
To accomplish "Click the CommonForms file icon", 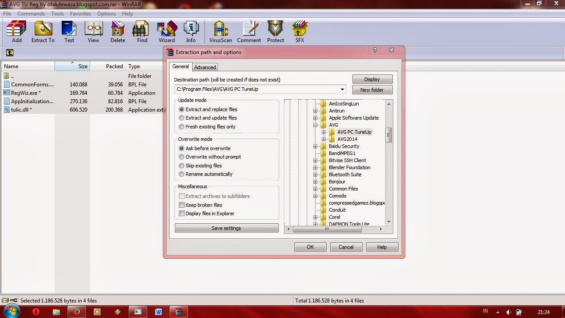I will (7, 85).
